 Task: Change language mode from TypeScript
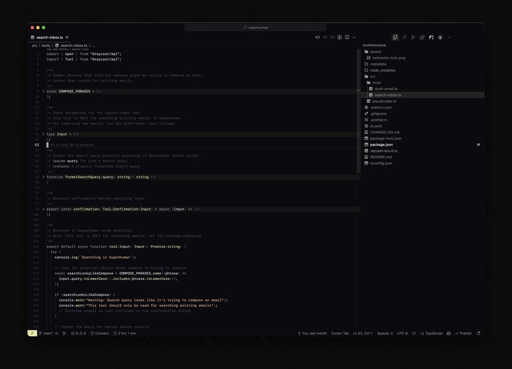[x=434, y=333]
